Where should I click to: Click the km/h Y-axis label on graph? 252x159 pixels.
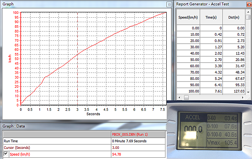[x=10, y=58]
